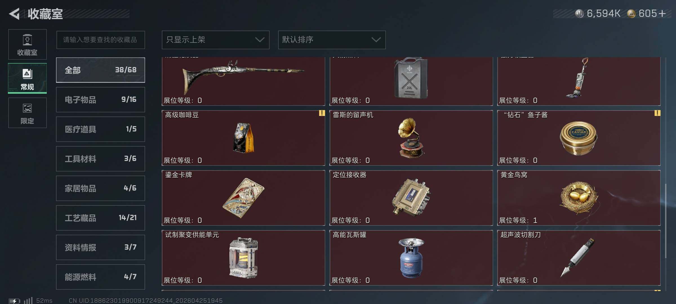
Task: Open the 限定 sidebar section
Action: [x=27, y=113]
